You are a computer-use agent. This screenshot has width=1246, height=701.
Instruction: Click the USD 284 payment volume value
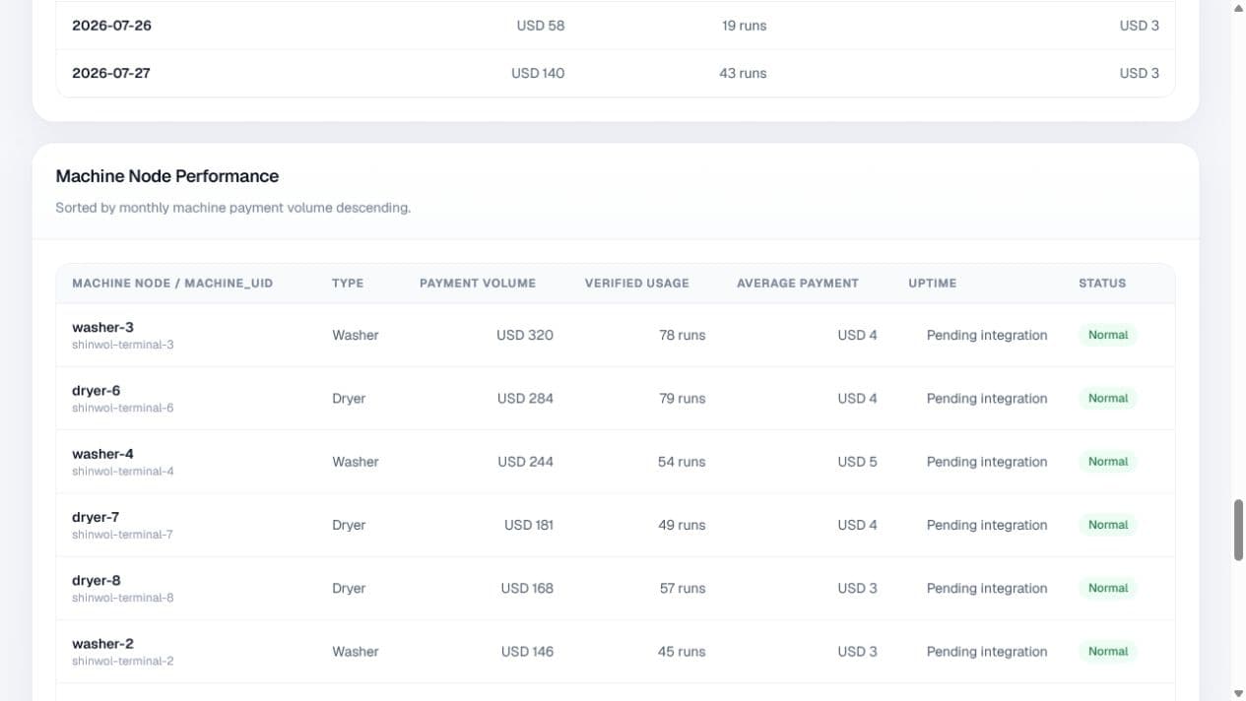click(x=525, y=398)
